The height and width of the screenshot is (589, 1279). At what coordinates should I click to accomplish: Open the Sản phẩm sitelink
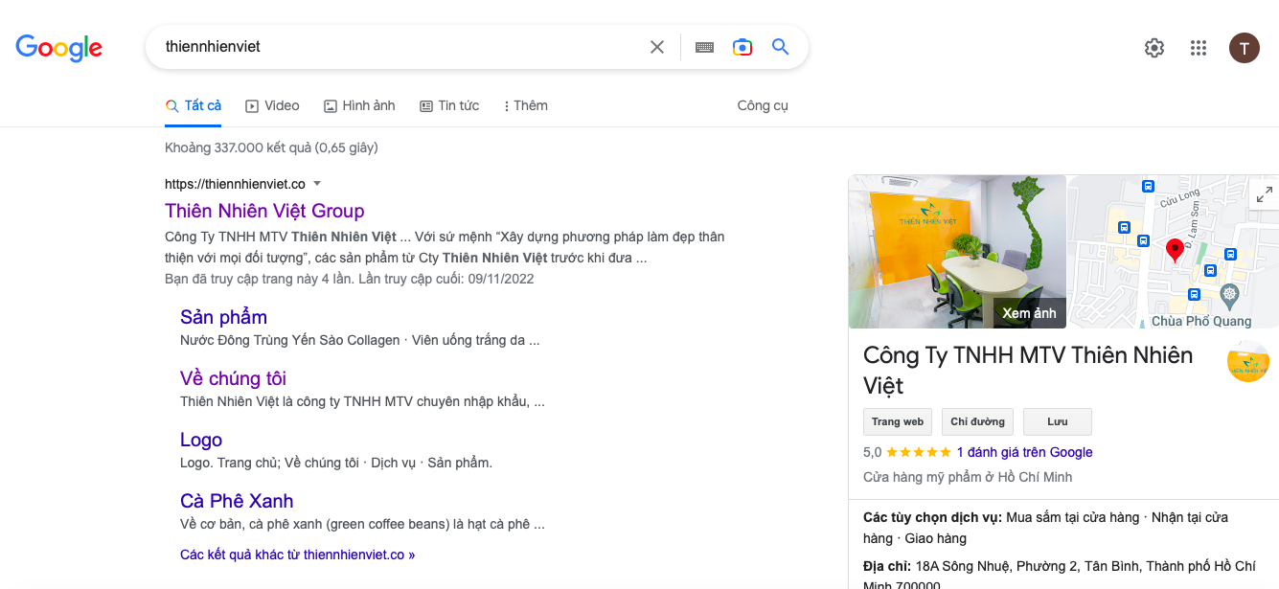pyautogui.click(x=223, y=316)
